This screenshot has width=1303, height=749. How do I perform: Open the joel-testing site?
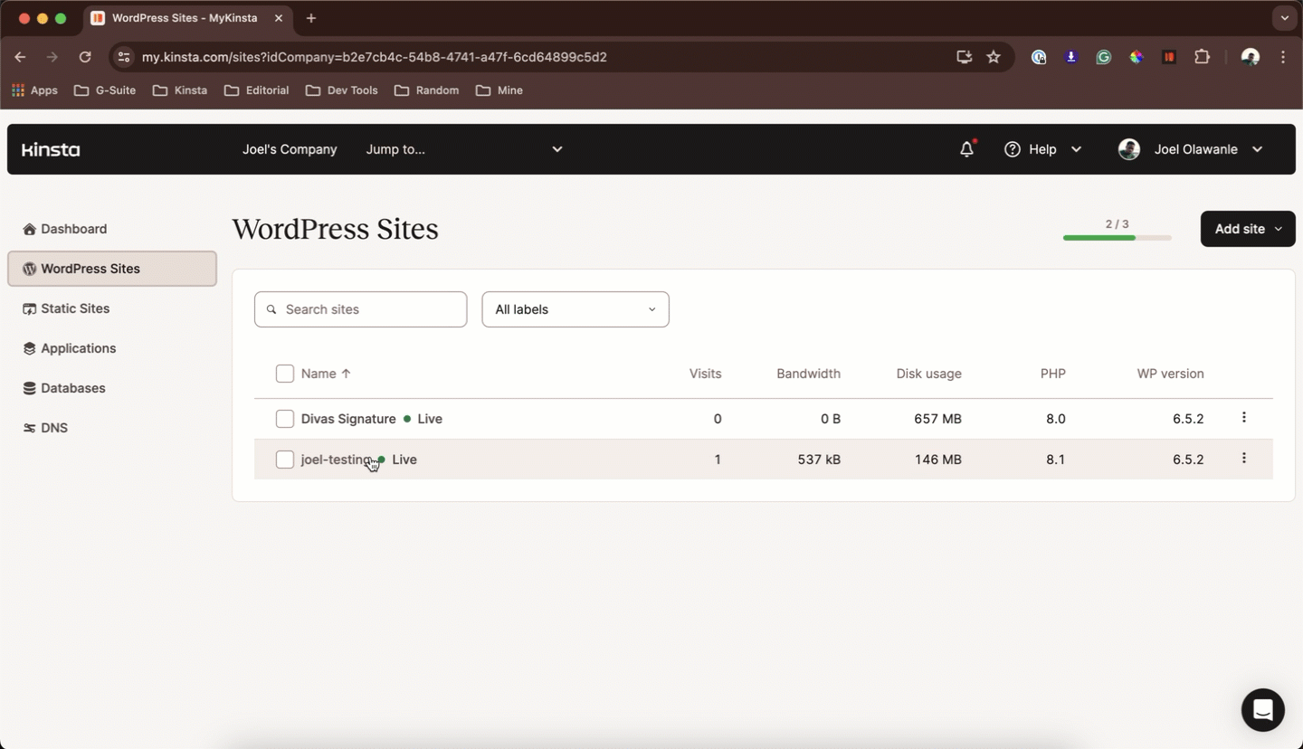335,460
